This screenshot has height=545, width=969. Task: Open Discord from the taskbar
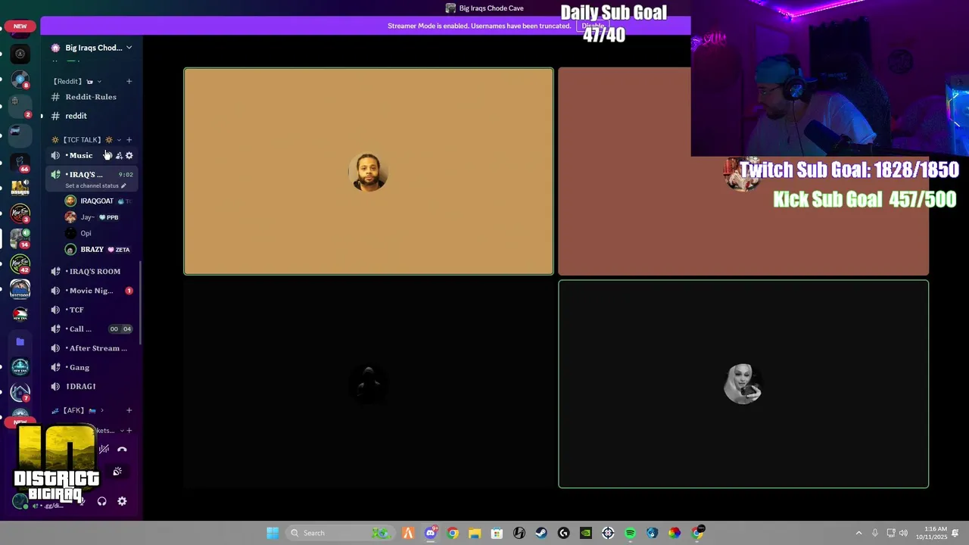(x=431, y=533)
